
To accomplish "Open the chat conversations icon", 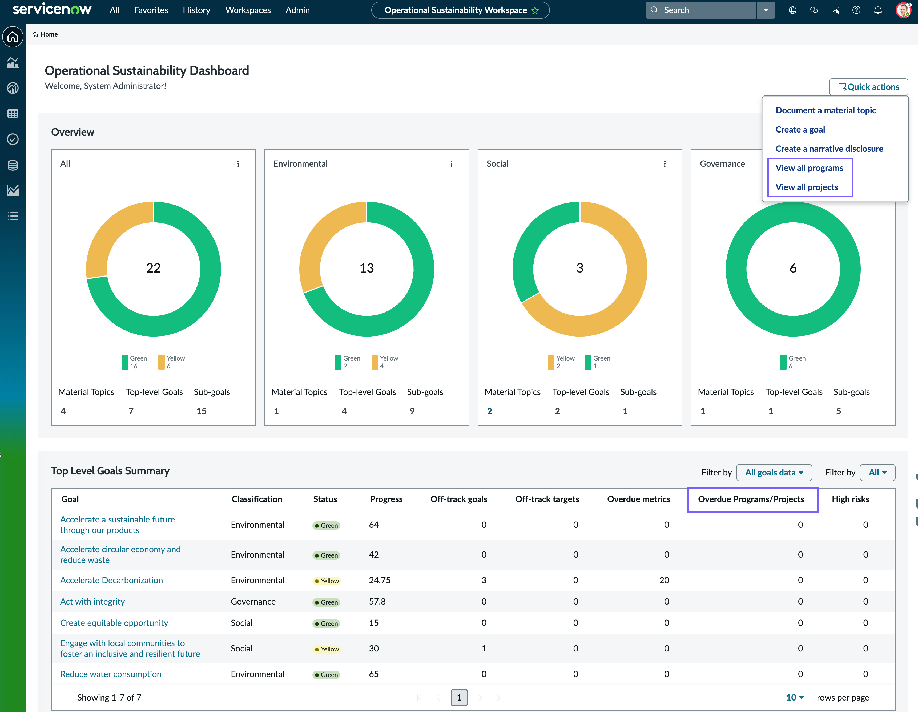I will [x=814, y=10].
